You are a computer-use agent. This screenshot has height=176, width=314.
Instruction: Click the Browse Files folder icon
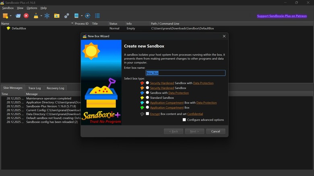click(x=57, y=16)
